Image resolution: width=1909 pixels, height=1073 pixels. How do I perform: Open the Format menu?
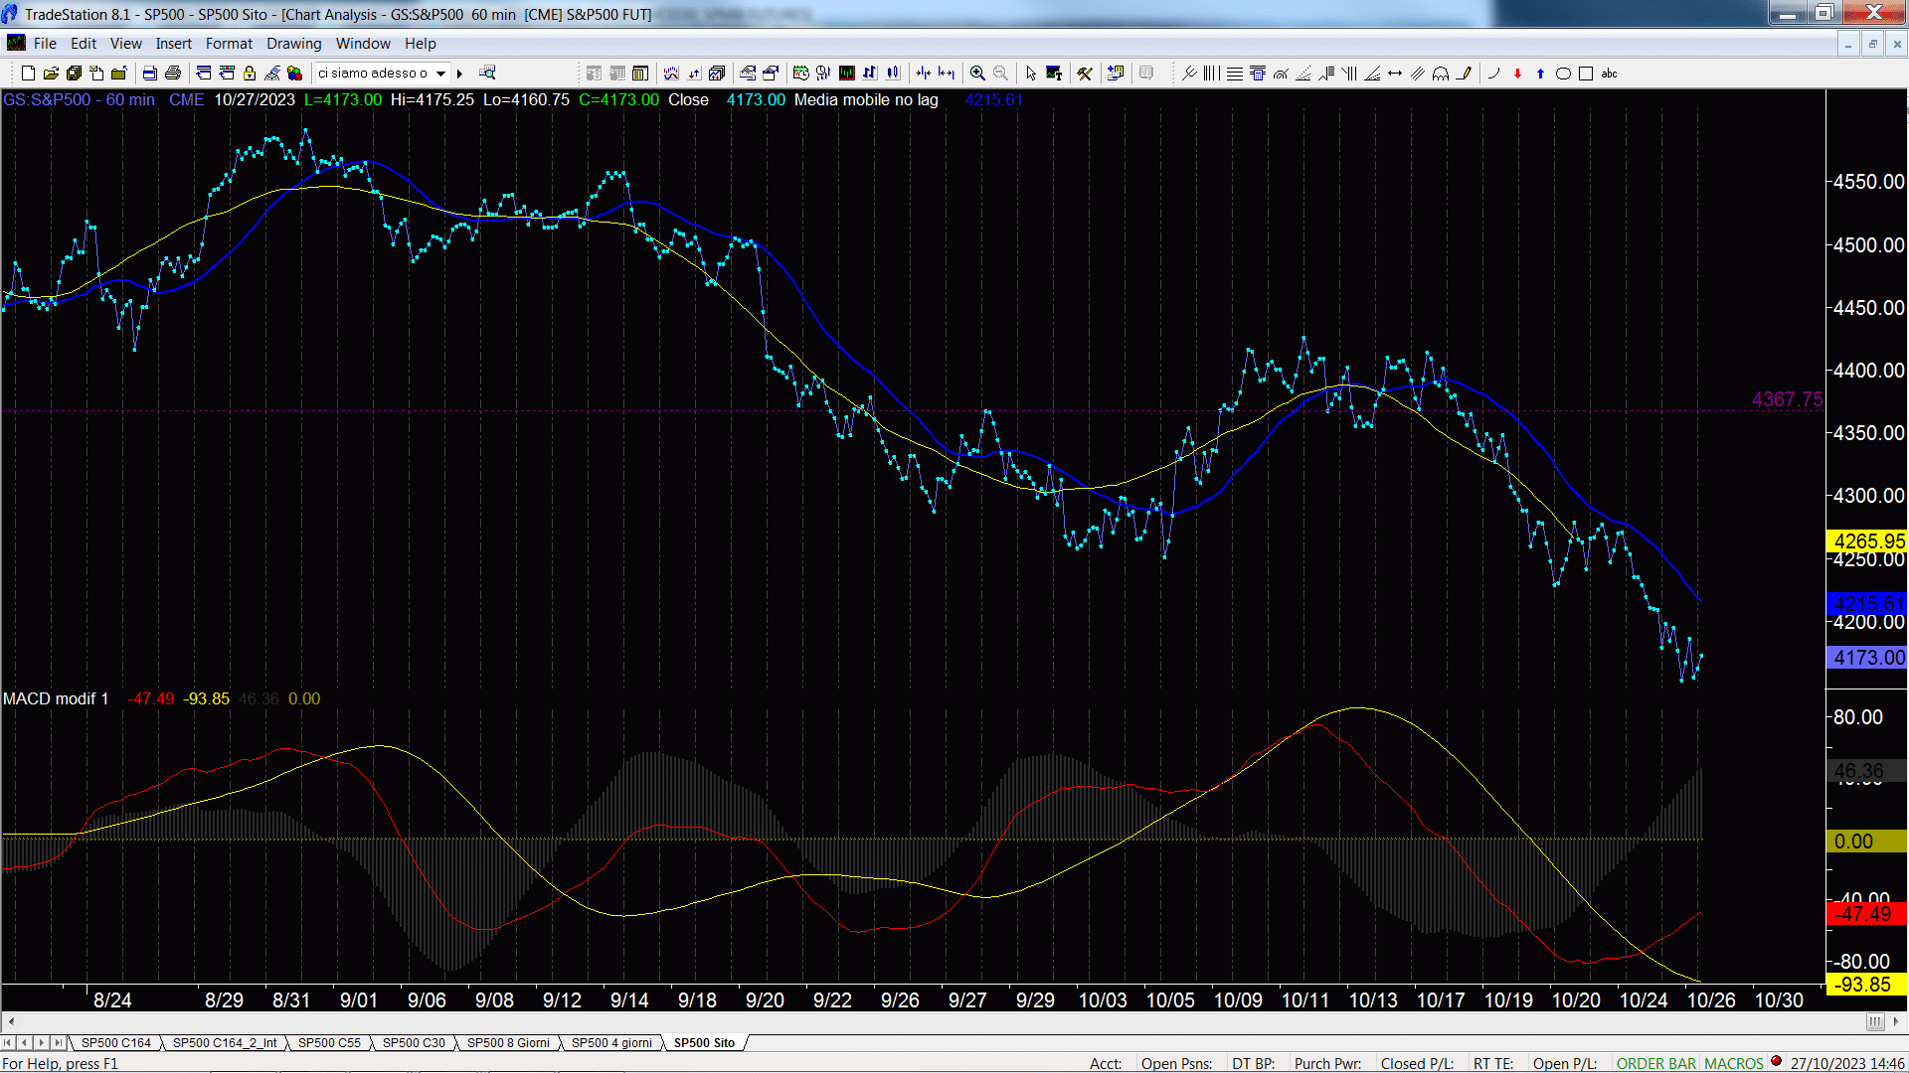[229, 44]
